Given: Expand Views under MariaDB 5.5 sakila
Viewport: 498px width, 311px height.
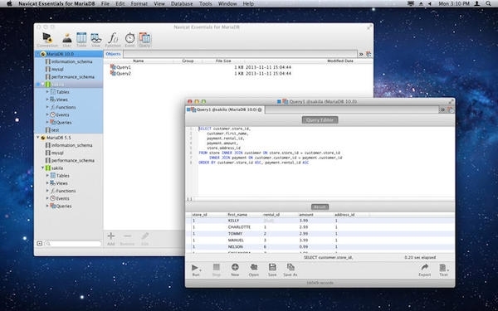Looking at the screenshot, I should point(47,182).
